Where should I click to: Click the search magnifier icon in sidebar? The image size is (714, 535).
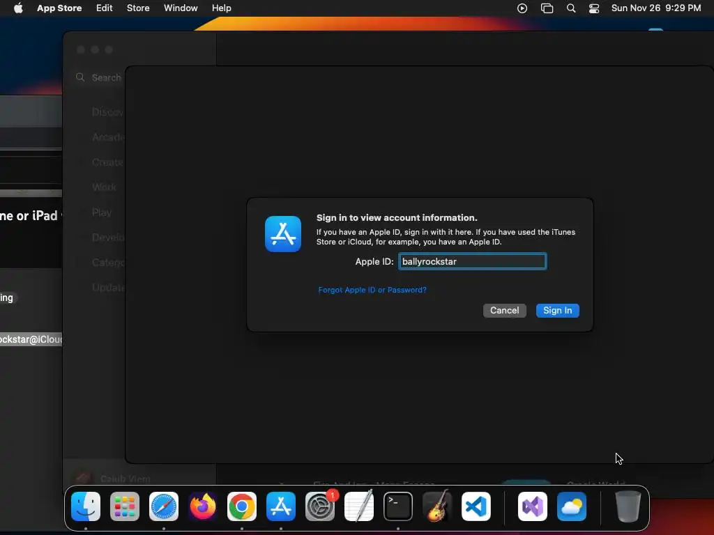click(80, 77)
